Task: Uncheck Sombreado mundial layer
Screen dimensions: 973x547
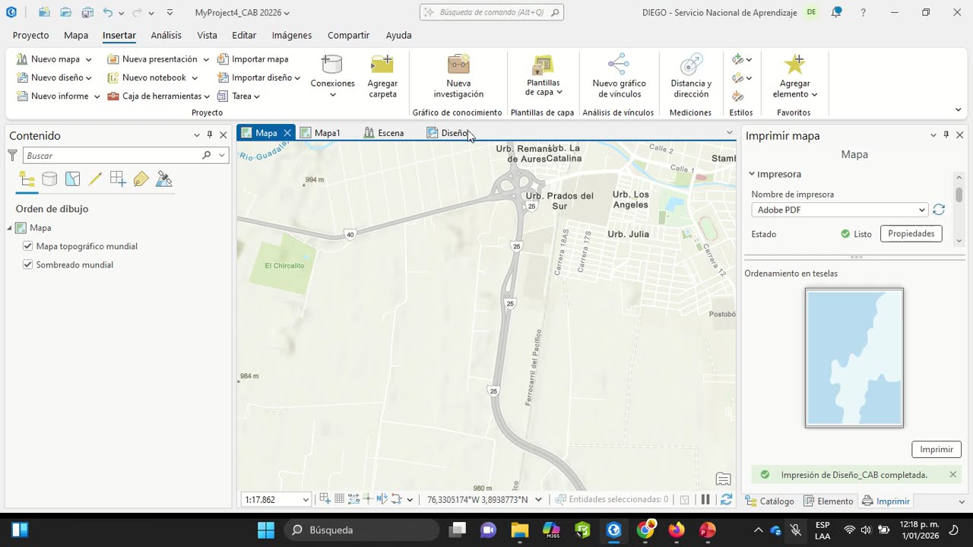Action: pos(28,264)
